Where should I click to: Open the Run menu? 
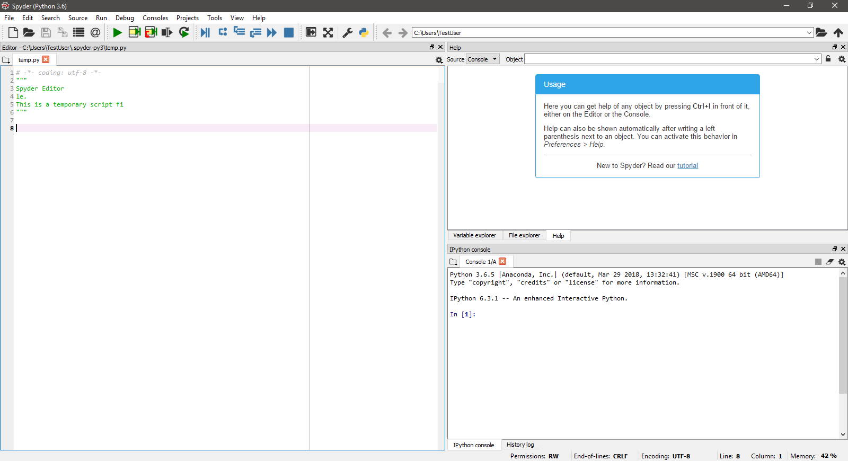pyautogui.click(x=101, y=18)
